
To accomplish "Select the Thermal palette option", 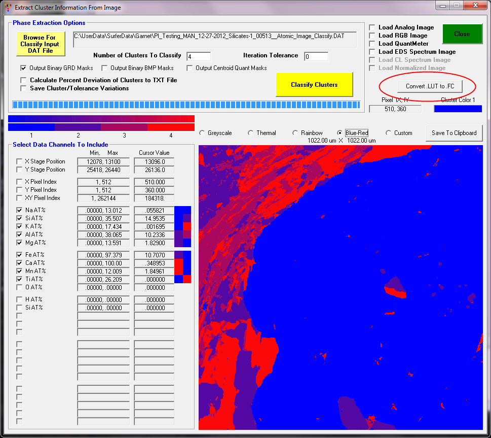I will [251, 133].
